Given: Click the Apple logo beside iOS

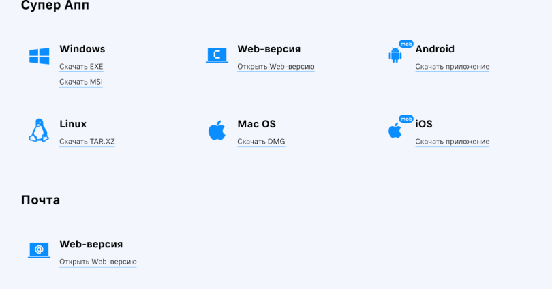Looking at the screenshot, I should pyautogui.click(x=395, y=130).
